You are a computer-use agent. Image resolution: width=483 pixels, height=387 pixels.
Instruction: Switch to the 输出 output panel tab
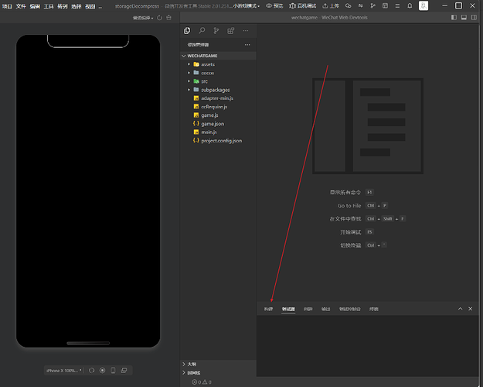(x=326, y=309)
